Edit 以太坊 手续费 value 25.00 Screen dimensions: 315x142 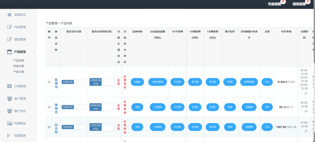pos(177,127)
